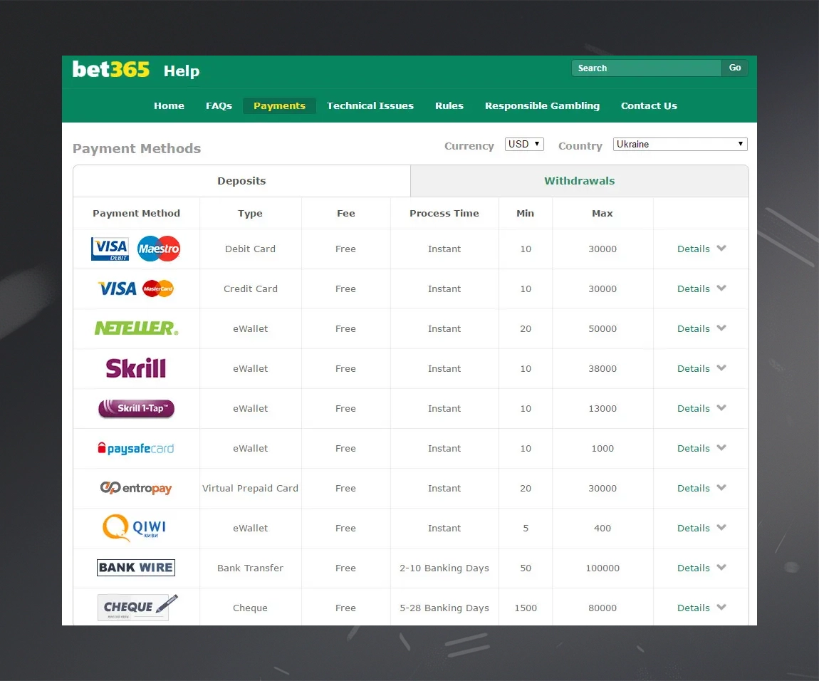Open the Ukraine country selector
The height and width of the screenshot is (681, 819).
pyautogui.click(x=679, y=144)
